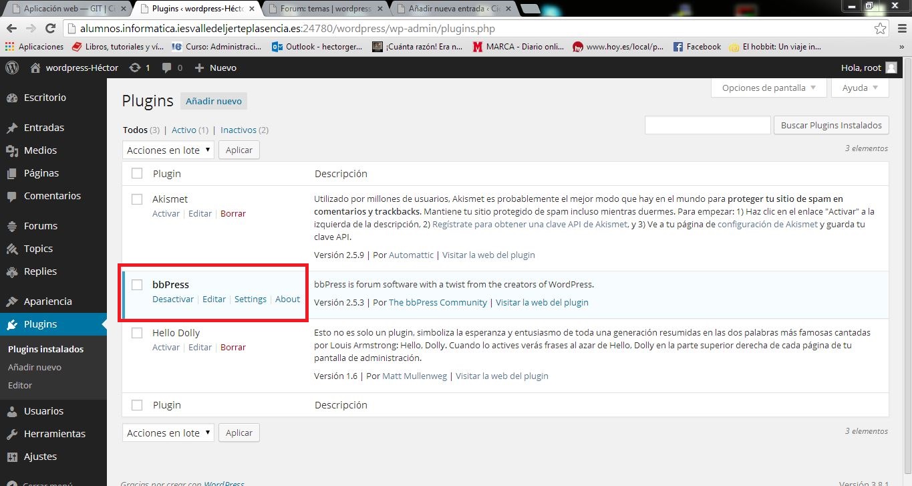Open the updates icon in admin bar
The width and height of the screenshot is (912, 486).
coord(135,68)
